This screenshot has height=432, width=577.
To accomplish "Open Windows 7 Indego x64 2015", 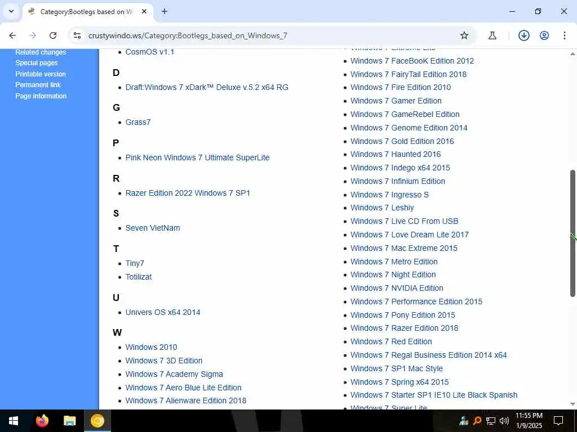I will click(x=400, y=168).
